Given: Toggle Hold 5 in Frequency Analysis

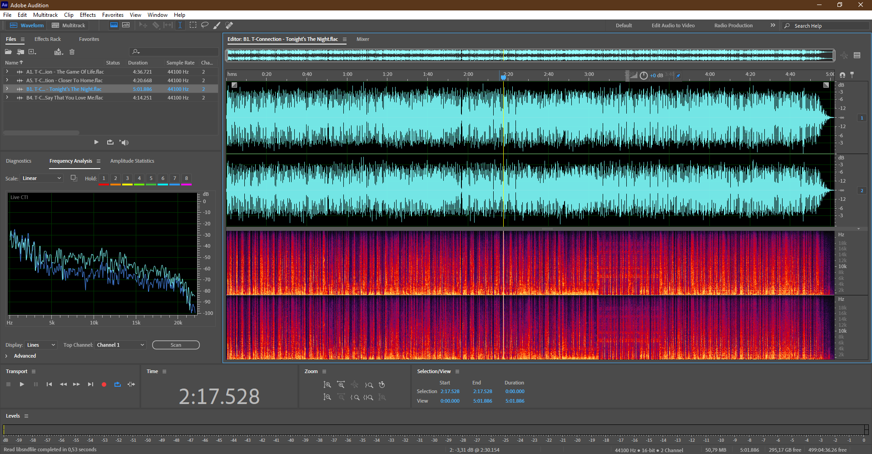Looking at the screenshot, I should point(151,179).
